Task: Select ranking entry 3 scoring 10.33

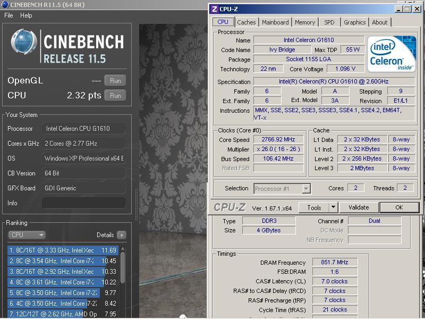Action: [x=63, y=271]
